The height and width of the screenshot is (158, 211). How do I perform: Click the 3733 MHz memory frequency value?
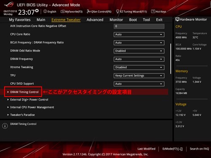click(x=181, y=82)
